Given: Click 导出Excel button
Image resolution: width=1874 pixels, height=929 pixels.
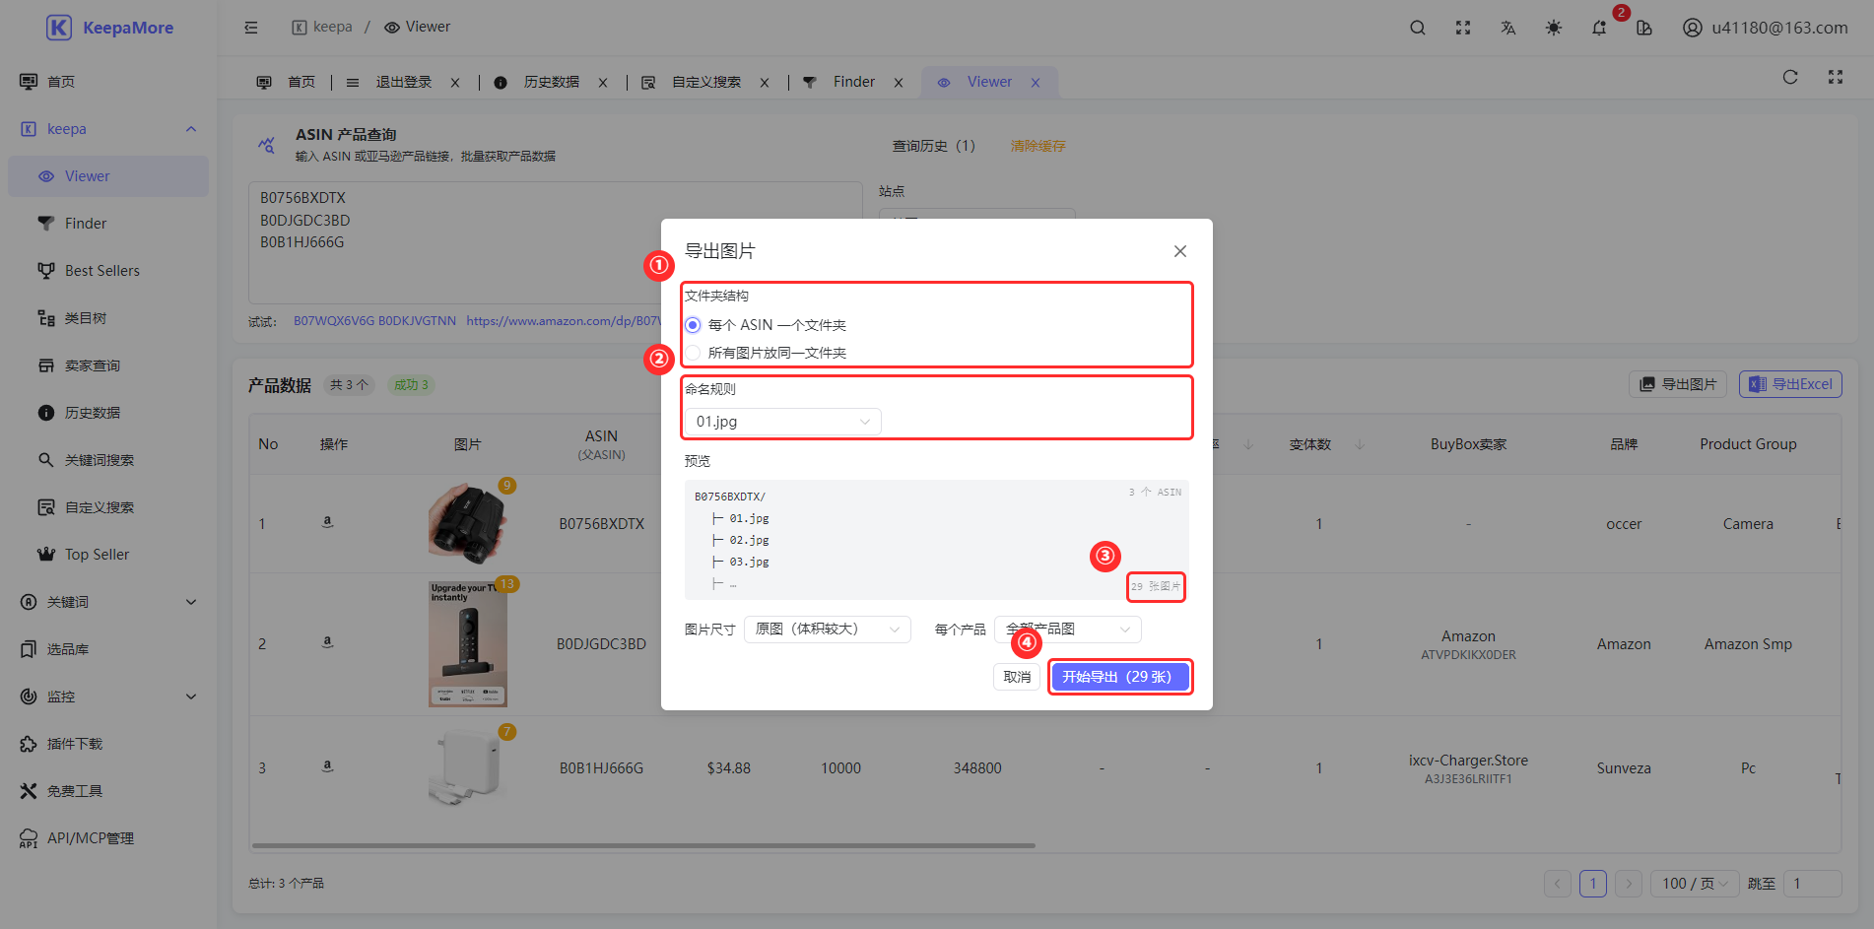Looking at the screenshot, I should click(x=1790, y=384).
